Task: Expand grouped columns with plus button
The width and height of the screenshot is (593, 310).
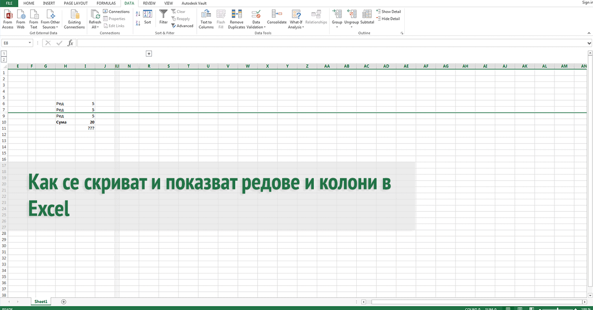Action: pos(149,53)
